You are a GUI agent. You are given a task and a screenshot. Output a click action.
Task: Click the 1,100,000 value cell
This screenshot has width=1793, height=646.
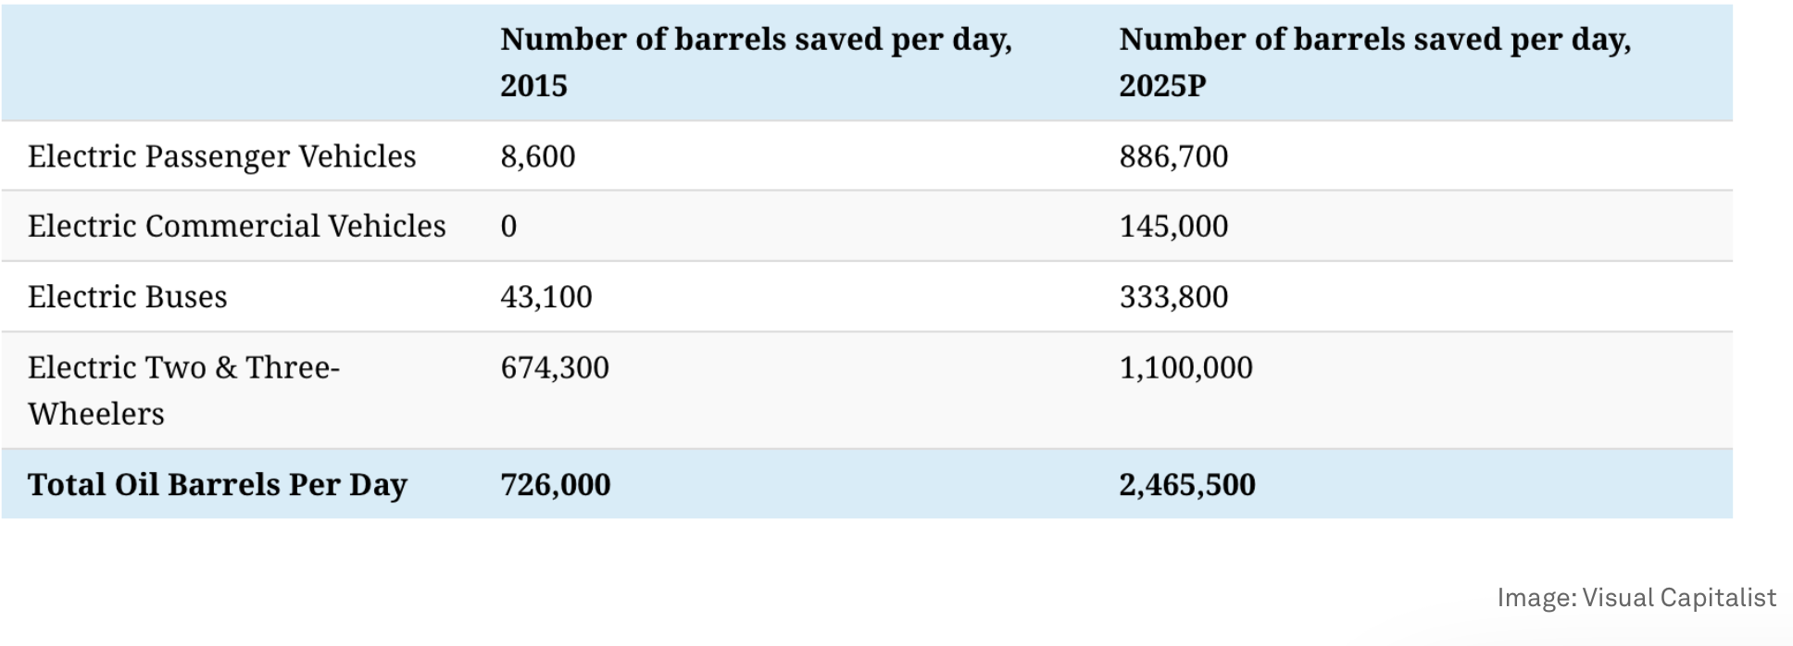(x=1185, y=367)
